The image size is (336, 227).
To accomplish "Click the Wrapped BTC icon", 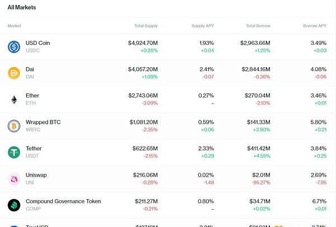I will (14, 126).
